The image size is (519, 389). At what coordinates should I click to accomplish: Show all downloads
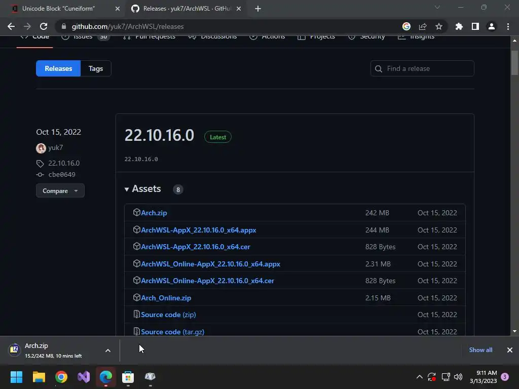(x=480, y=350)
